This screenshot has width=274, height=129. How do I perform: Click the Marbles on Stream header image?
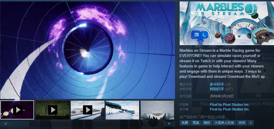coord(227,23)
